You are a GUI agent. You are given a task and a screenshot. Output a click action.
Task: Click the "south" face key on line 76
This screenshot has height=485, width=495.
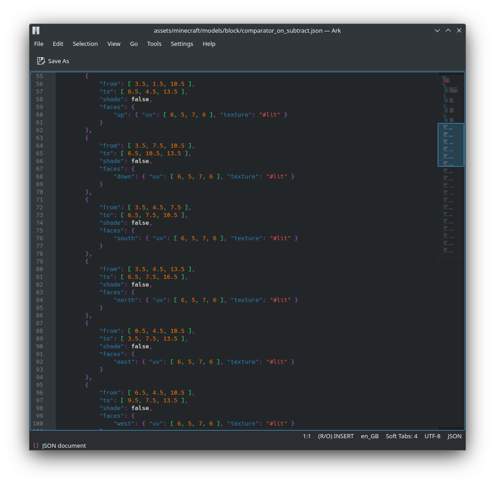pos(126,238)
